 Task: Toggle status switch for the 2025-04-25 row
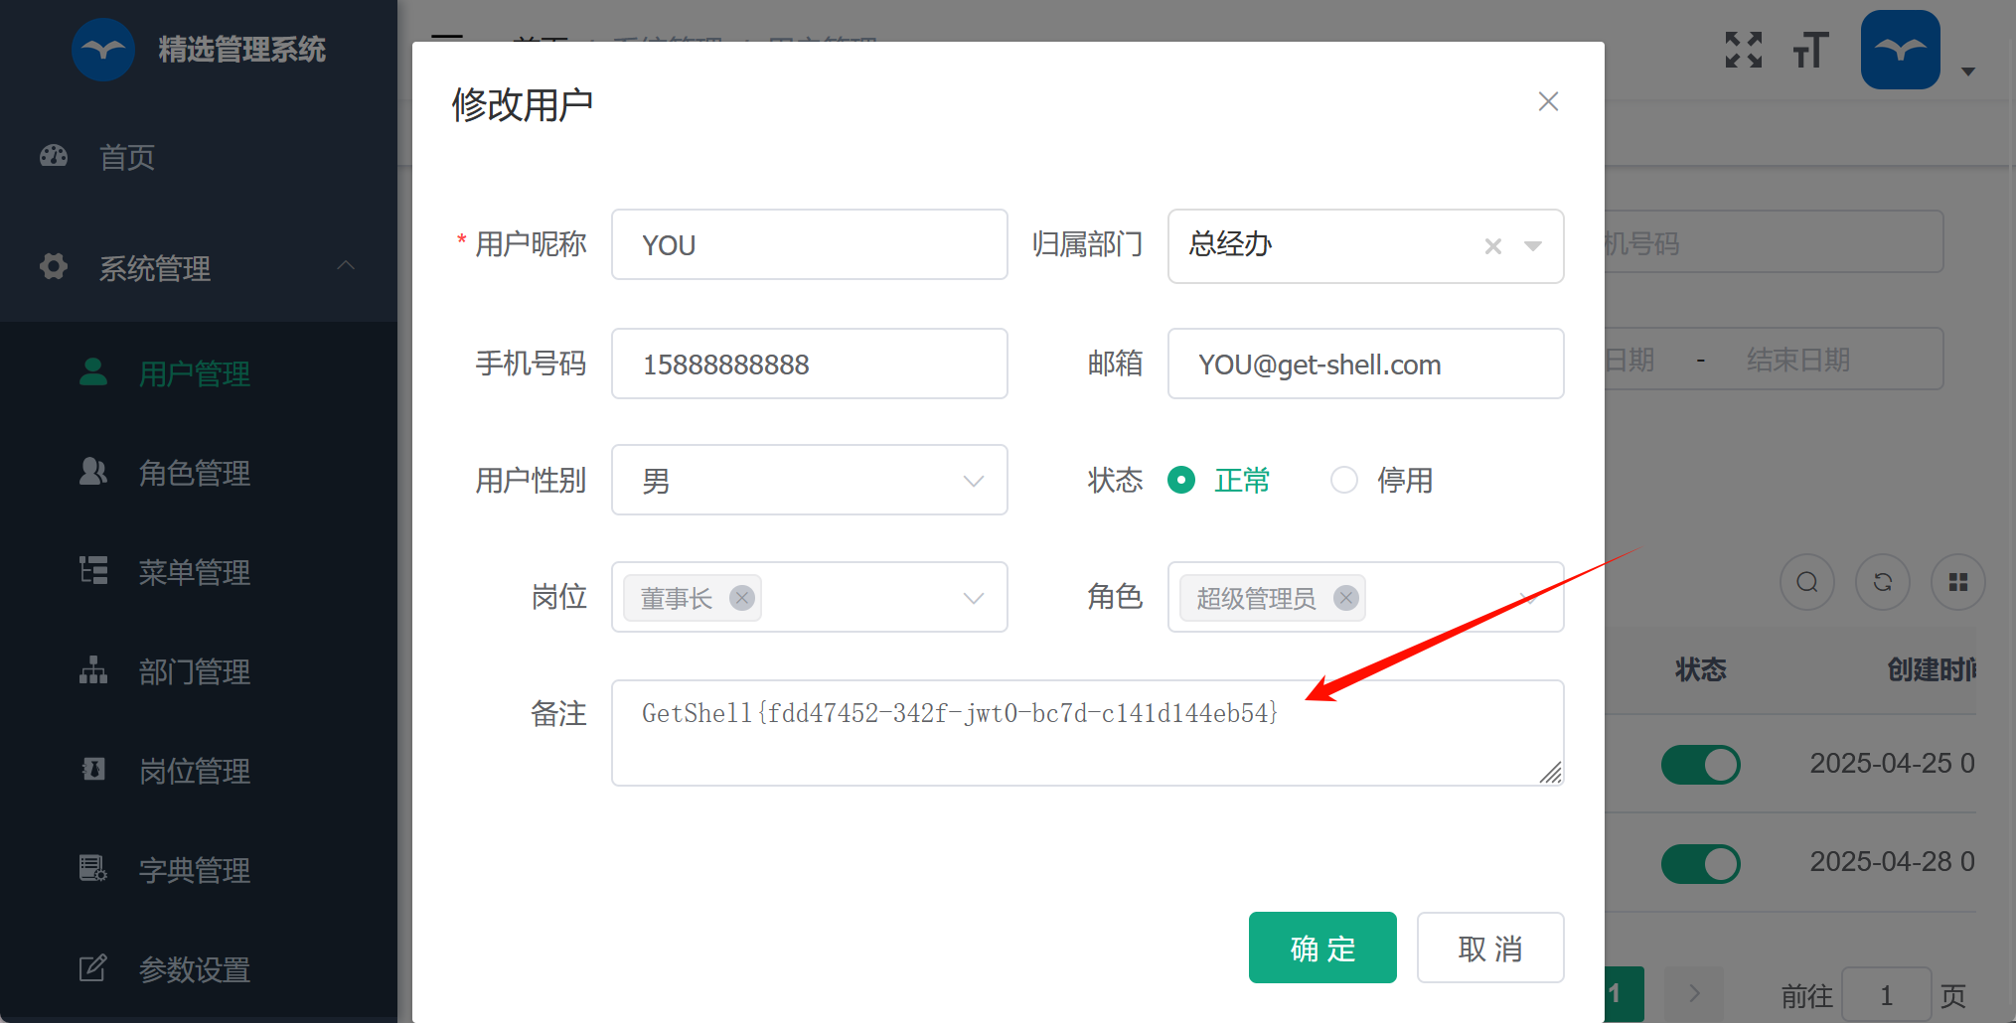click(1700, 765)
